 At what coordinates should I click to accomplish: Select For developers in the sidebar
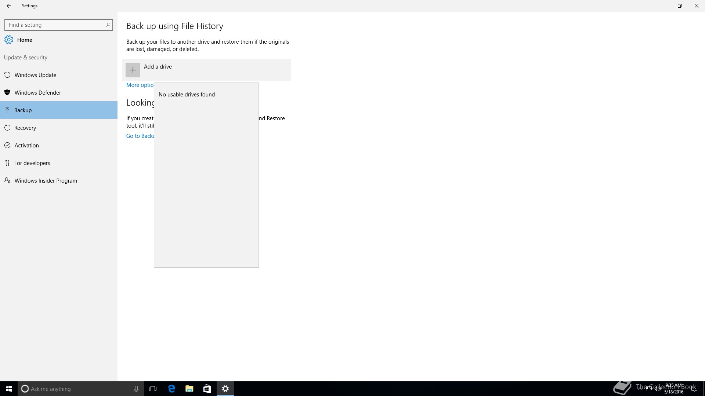tap(59, 163)
